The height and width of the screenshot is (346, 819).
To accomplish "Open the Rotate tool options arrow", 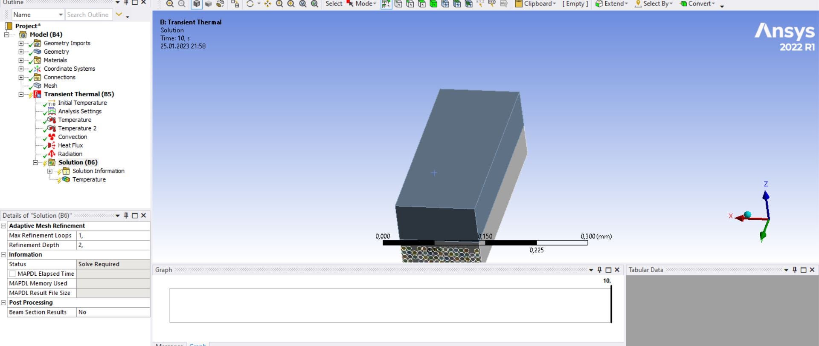I will (x=258, y=4).
